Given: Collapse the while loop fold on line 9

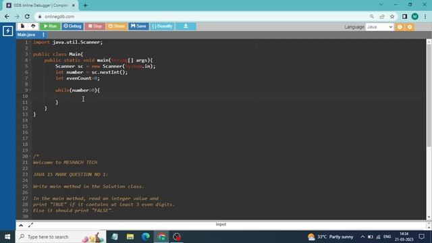Looking at the screenshot, I should pyautogui.click(x=30, y=90).
